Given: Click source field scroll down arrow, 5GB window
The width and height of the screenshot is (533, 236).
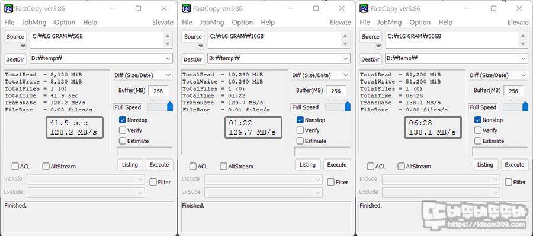Looking at the screenshot, I should 168,44.
